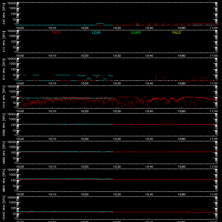The height and width of the screenshot is (222, 222).
Task: Select the 610 MHz [SFU] axis title
Action: [4, 69]
